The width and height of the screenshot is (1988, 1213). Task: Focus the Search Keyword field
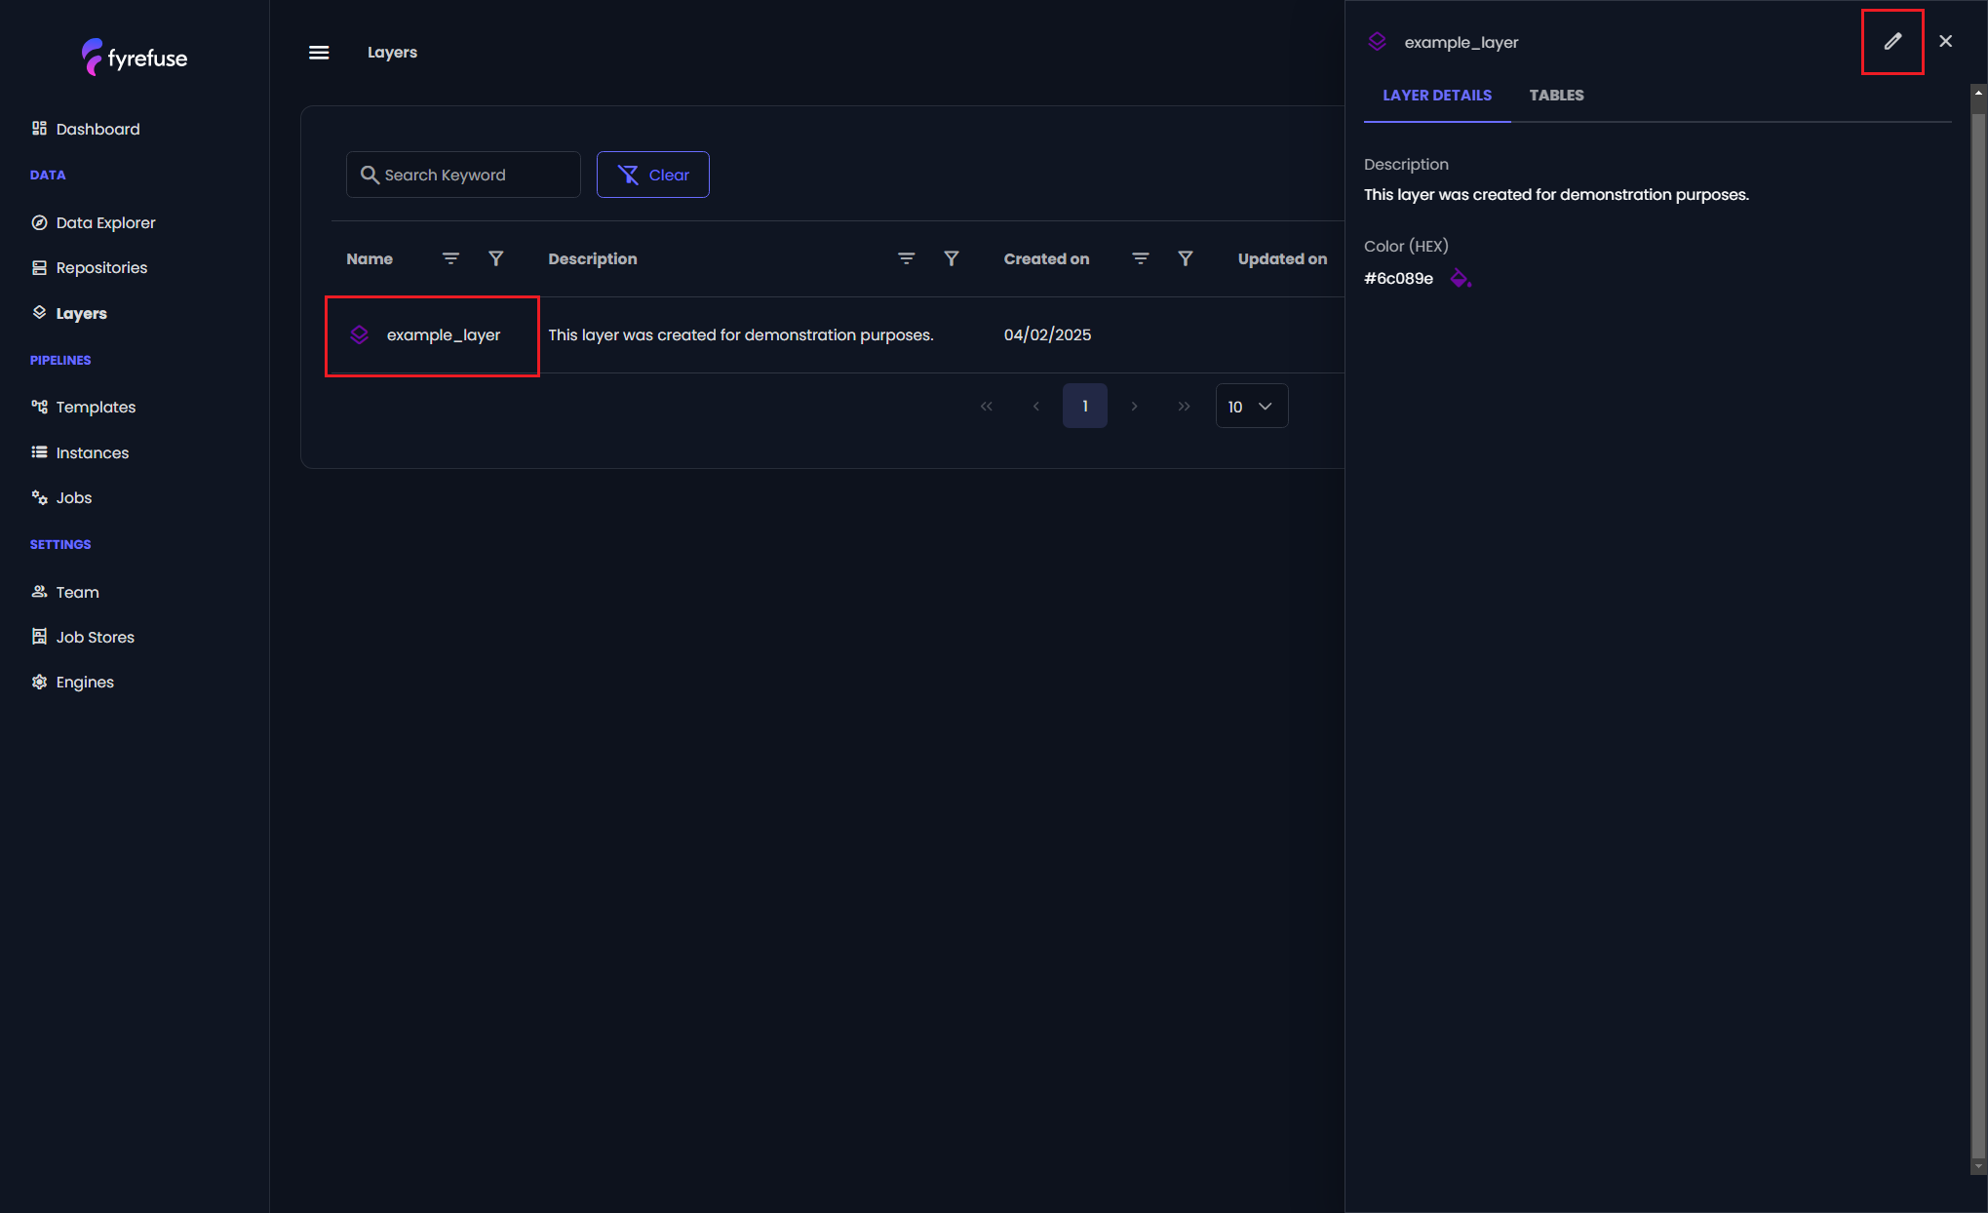[463, 175]
